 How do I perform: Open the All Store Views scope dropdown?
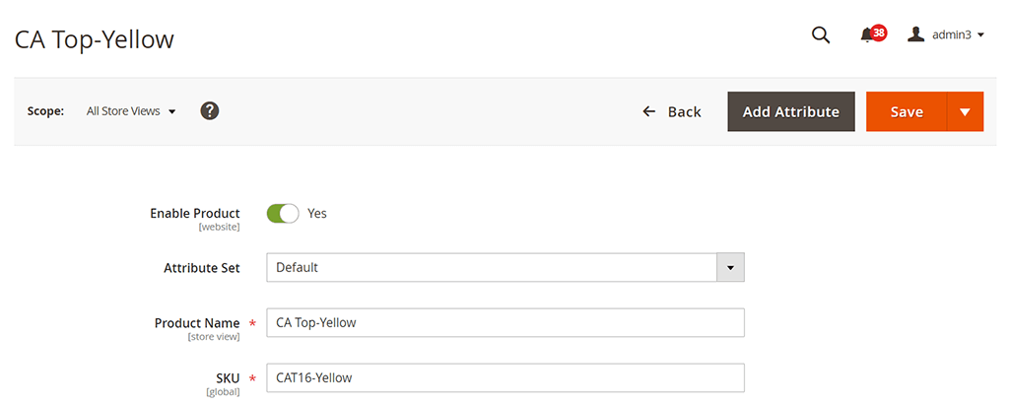[x=131, y=110]
